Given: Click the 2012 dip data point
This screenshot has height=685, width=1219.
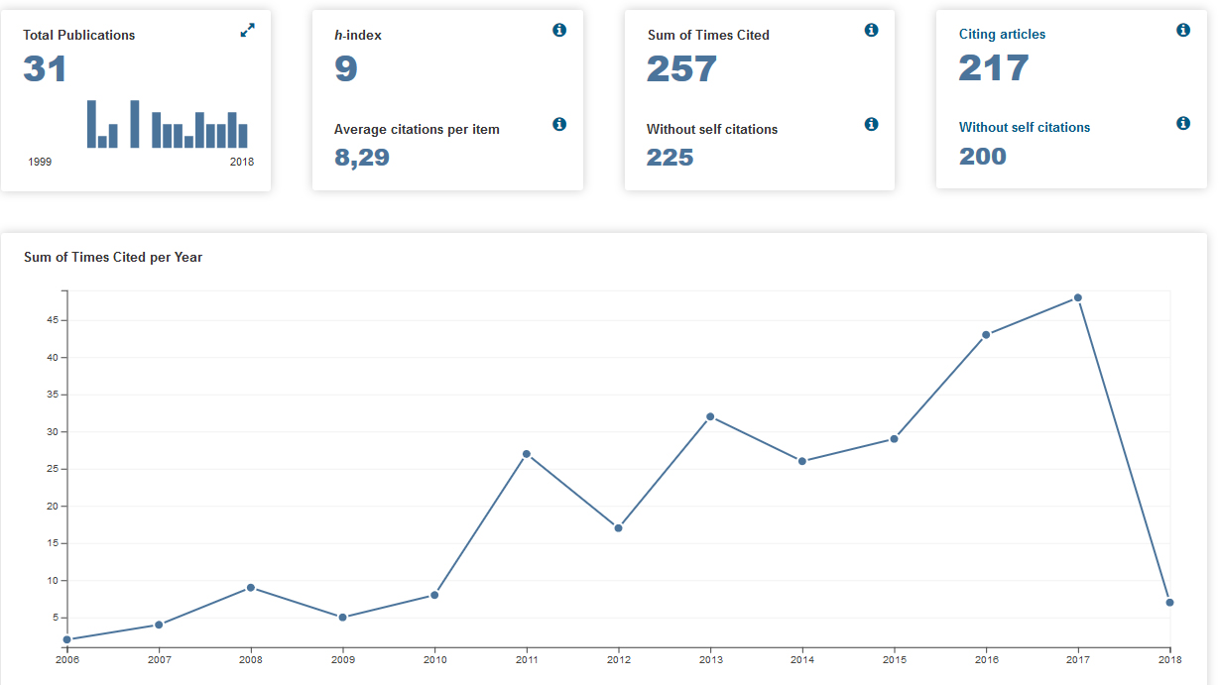Looking at the screenshot, I should (618, 528).
